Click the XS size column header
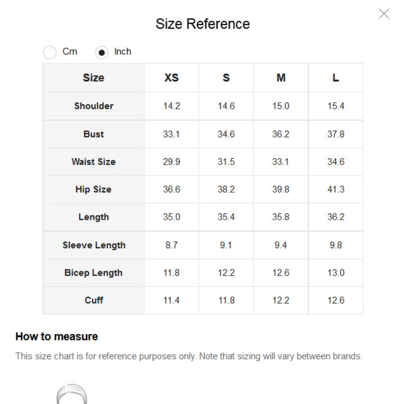Viewport: 404px width, 404px height. (x=171, y=78)
